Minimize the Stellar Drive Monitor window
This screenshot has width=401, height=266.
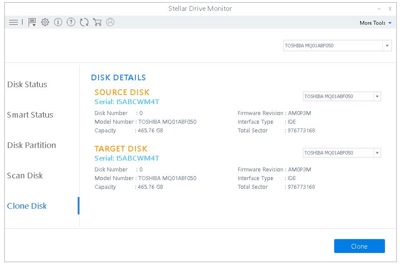(379, 9)
